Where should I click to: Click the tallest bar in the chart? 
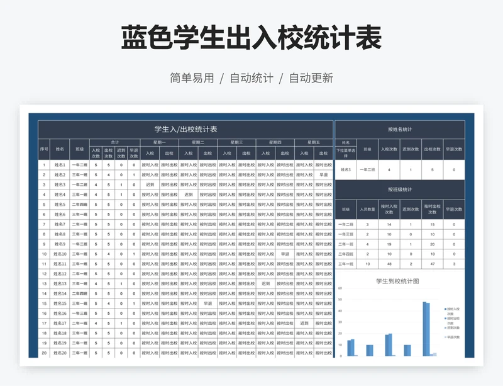click(425, 329)
